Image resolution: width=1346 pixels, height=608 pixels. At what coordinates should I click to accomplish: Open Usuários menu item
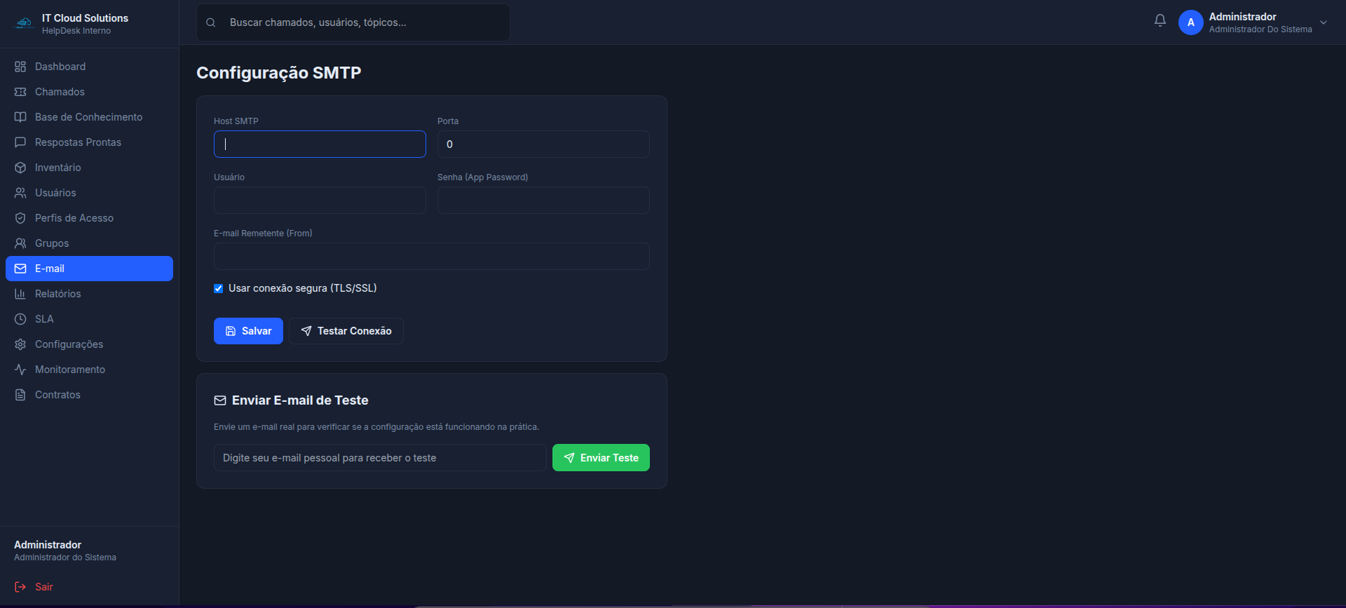tap(89, 193)
